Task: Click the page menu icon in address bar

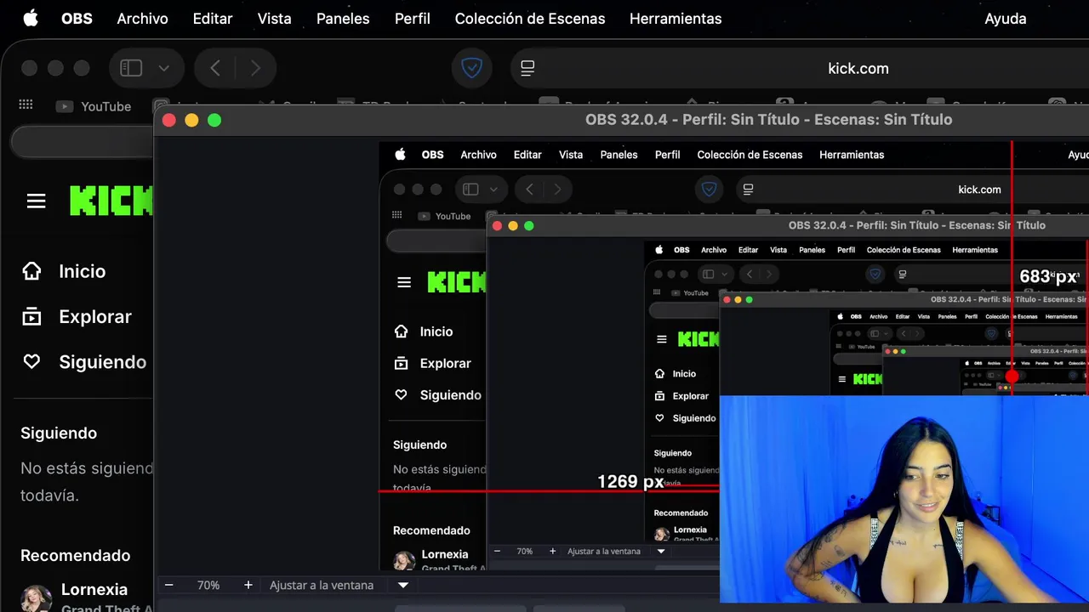Action: pos(527,68)
